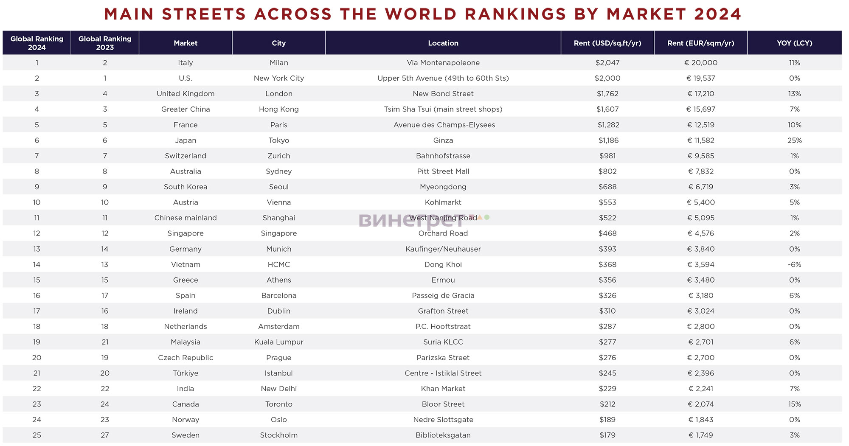The height and width of the screenshot is (446, 849).
Task: Select the Stockholm city cell
Action: [279, 435]
